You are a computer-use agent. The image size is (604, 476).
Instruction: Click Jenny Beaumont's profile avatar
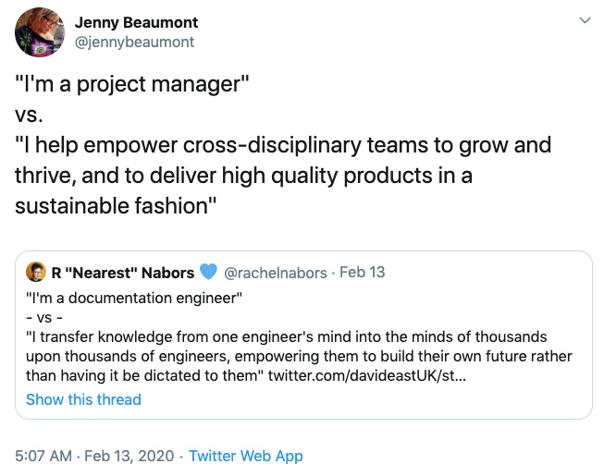point(40,33)
